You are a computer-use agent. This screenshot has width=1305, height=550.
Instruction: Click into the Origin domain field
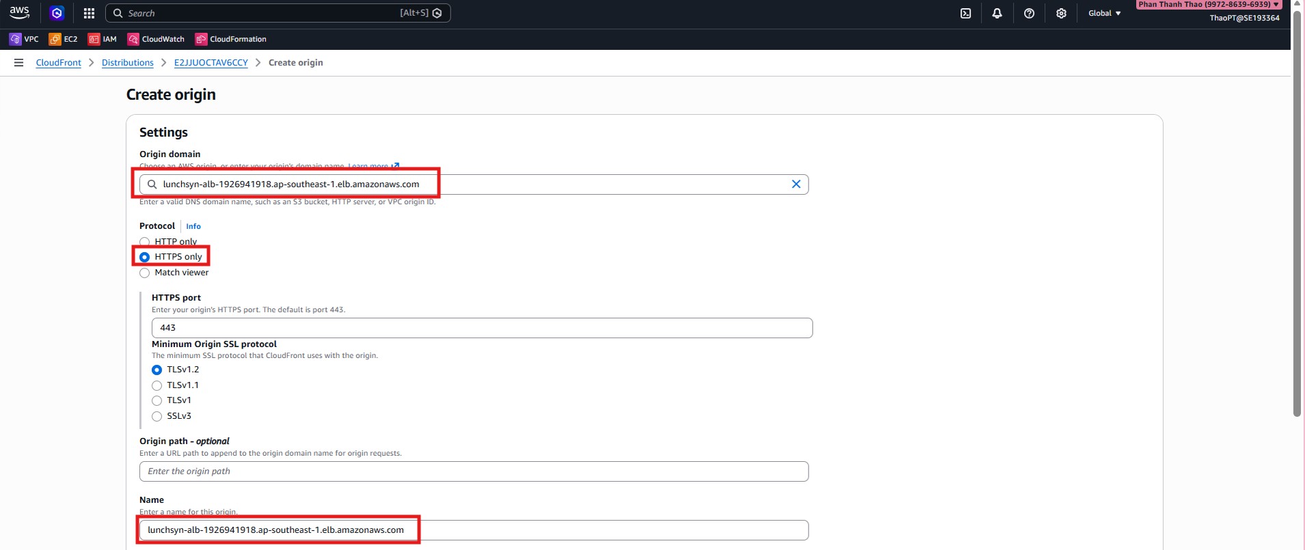click(474, 184)
